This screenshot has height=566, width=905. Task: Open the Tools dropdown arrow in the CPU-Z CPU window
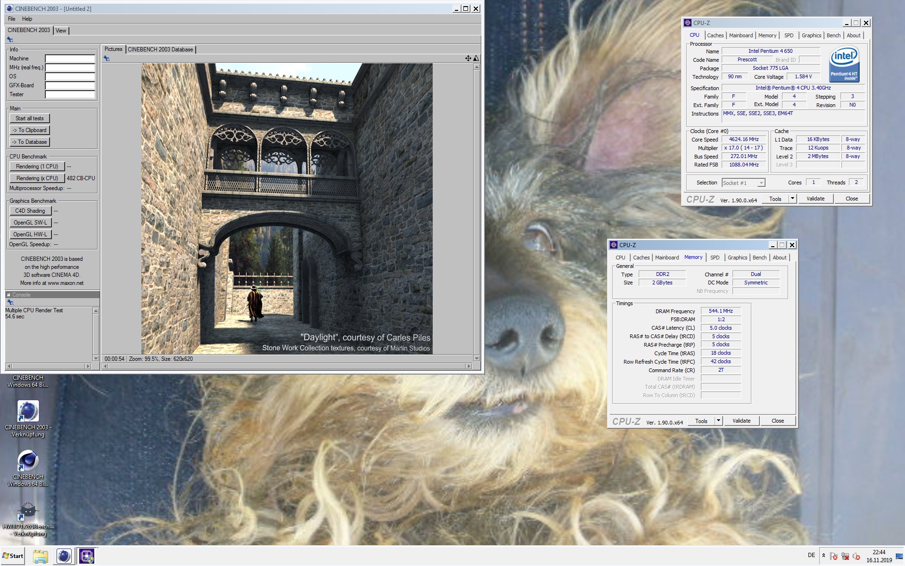click(792, 199)
